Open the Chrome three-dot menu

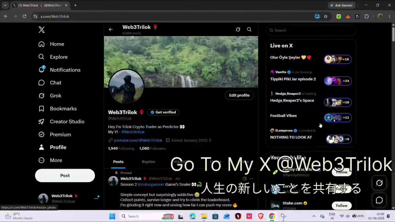(389, 16)
